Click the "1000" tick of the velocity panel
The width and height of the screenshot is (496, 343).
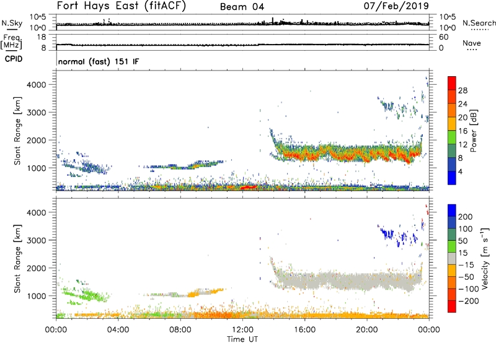click(37, 296)
